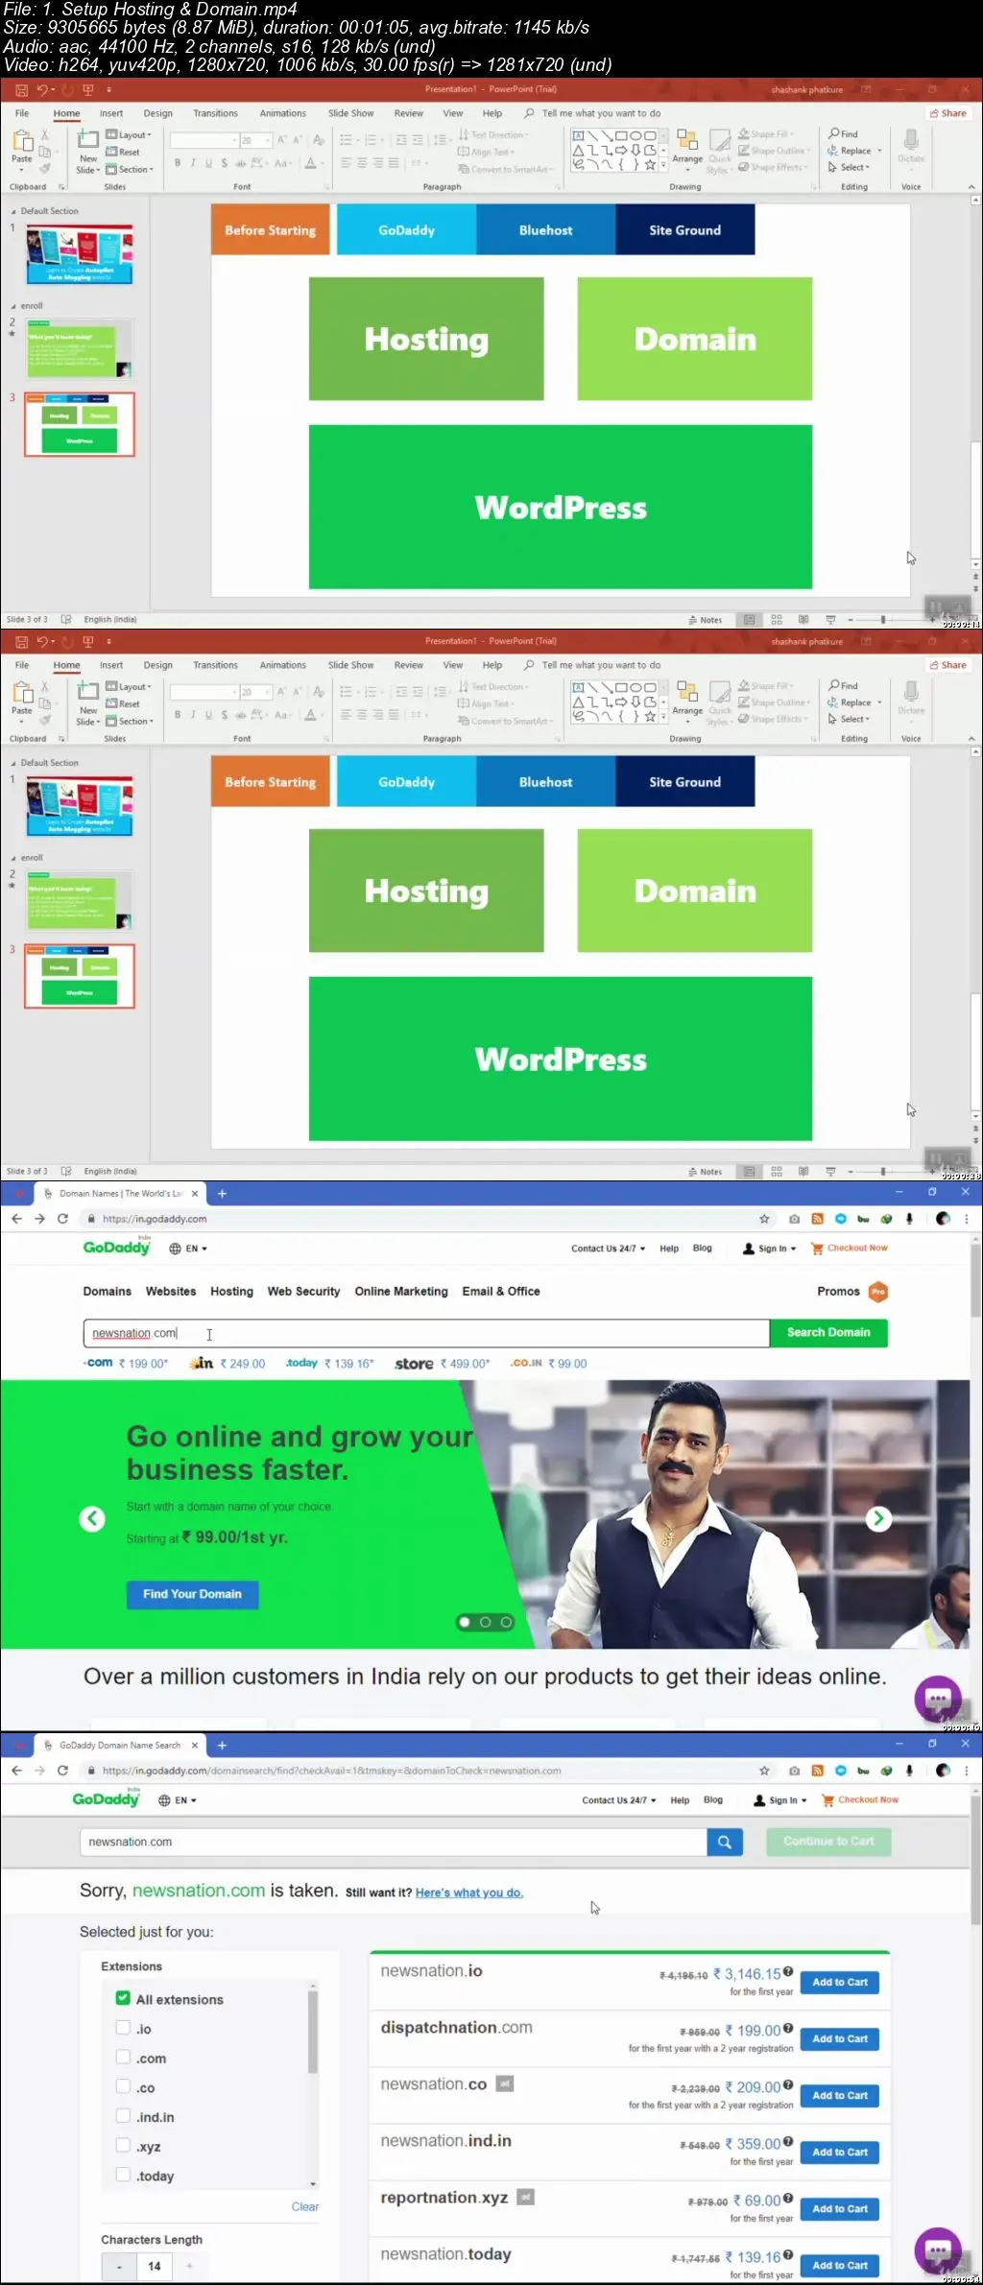Viewport: 983px width, 2285px height.
Task: Click the browser back arrow on the GoDaddy home page
Action: [16, 1219]
